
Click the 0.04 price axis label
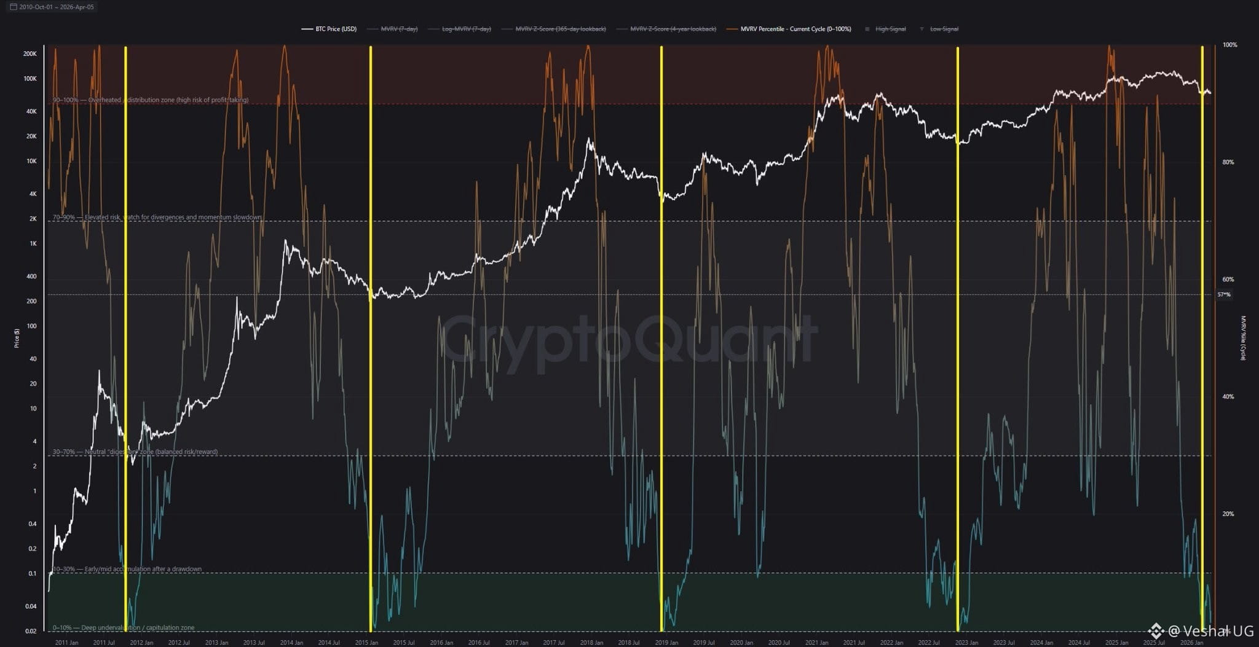click(31, 606)
